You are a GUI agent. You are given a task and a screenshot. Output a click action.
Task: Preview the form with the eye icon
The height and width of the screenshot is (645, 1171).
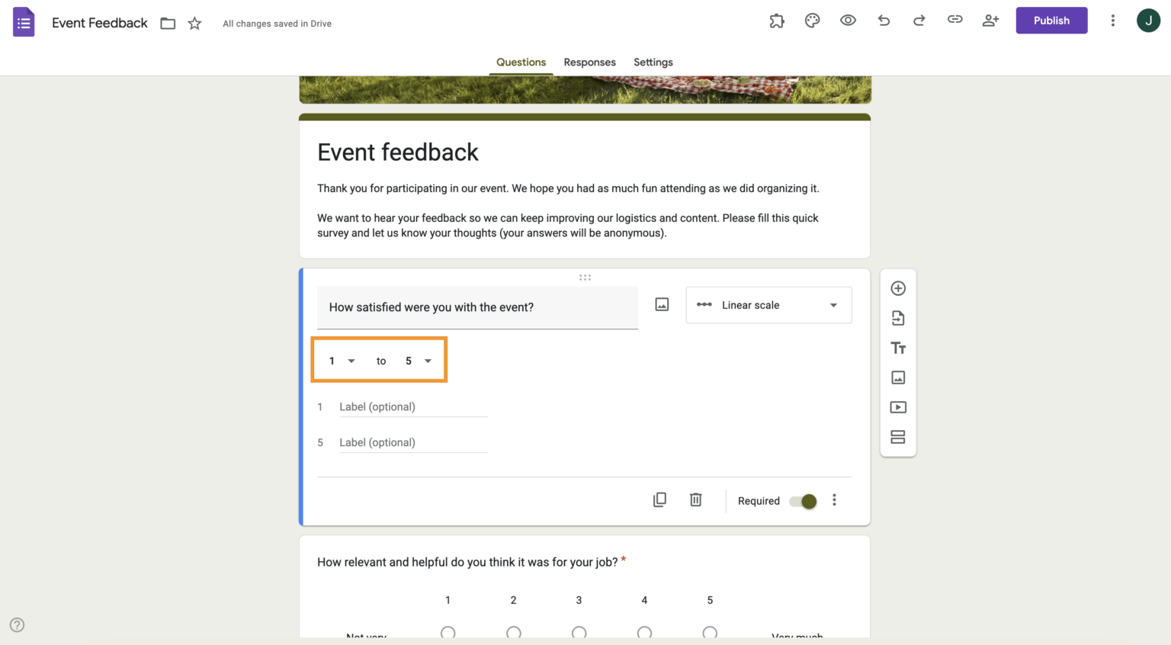coord(848,21)
